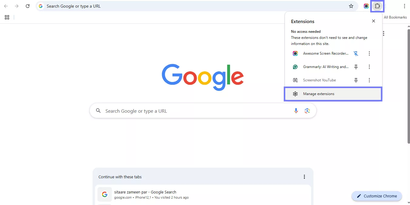Open All Bookmarks
Screen dimensions: 410x205
point(395,17)
